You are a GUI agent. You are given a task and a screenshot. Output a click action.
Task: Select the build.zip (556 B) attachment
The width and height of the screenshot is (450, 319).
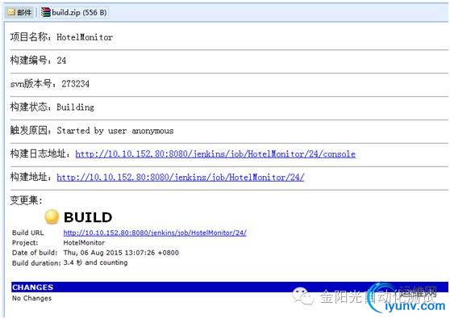tap(74, 12)
